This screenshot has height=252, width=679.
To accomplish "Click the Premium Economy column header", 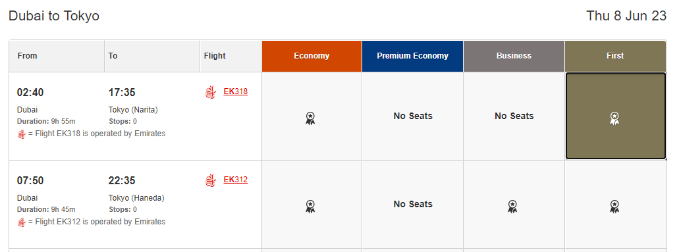I will (x=413, y=56).
